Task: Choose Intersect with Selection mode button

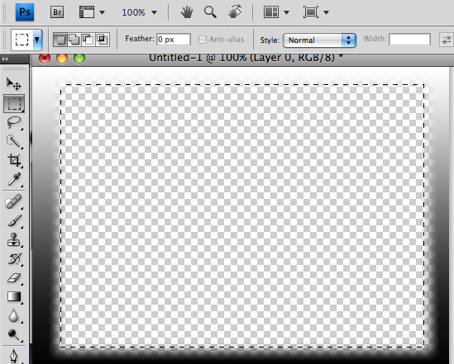Action: 103,40
